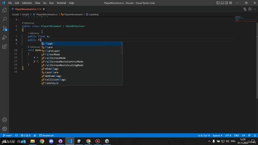
Task: Click the Synchronize Changes status icon
Action: point(17,135)
